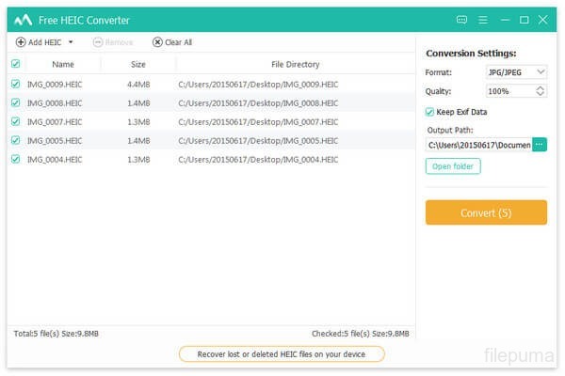Browse output path with three-dots button
The width and height of the screenshot is (565, 376).
pos(540,145)
